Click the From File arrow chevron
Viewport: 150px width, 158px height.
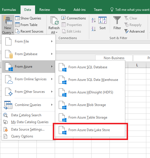click(52, 41)
